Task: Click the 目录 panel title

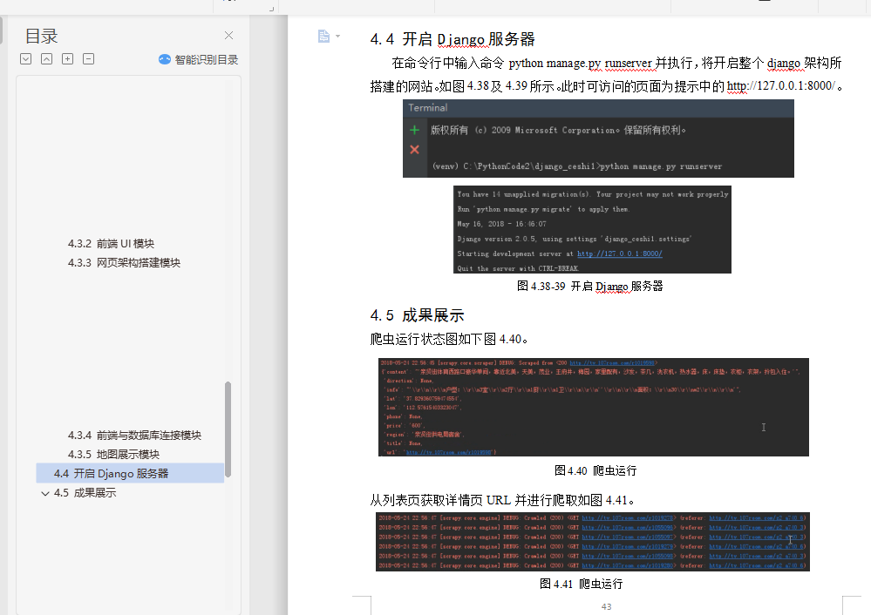Action: tap(42, 36)
